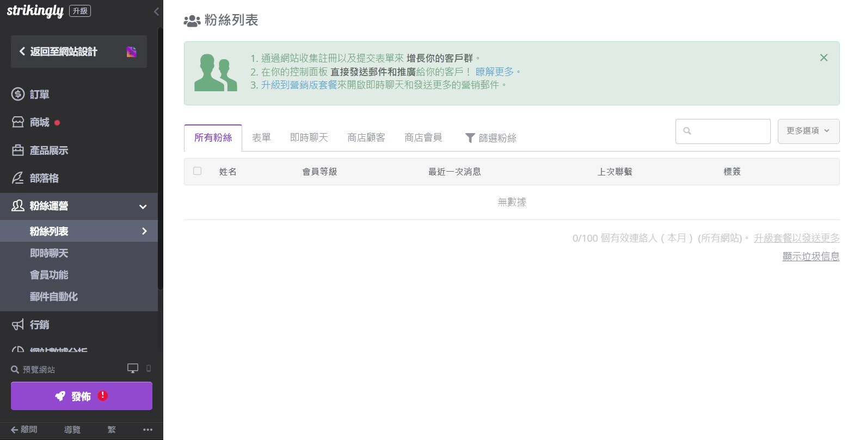The image size is (860, 440).
Task: Switch to the 商店顧客 tab
Action: pos(366,138)
